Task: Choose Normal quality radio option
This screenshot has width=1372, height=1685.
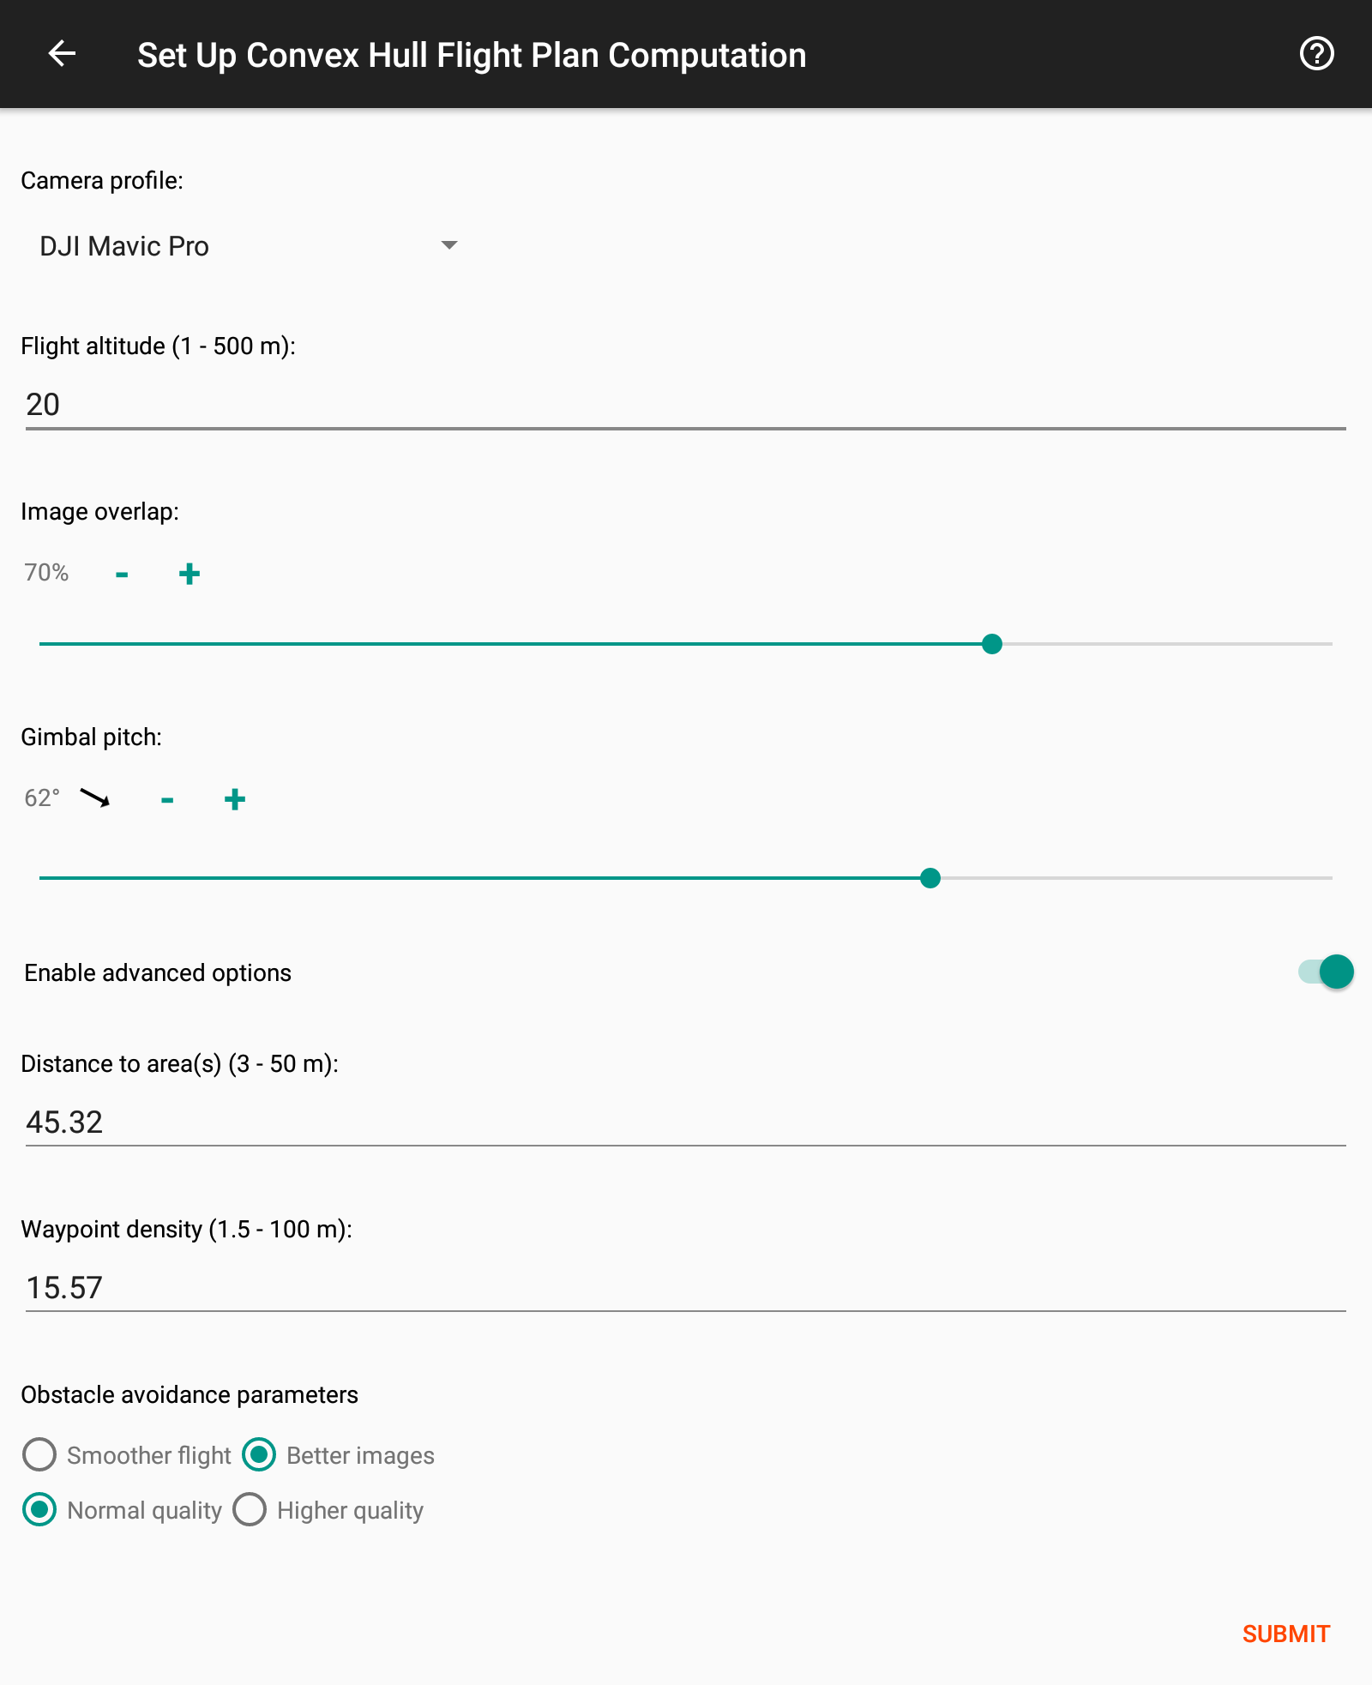Action: click(x=39, y=1510)
